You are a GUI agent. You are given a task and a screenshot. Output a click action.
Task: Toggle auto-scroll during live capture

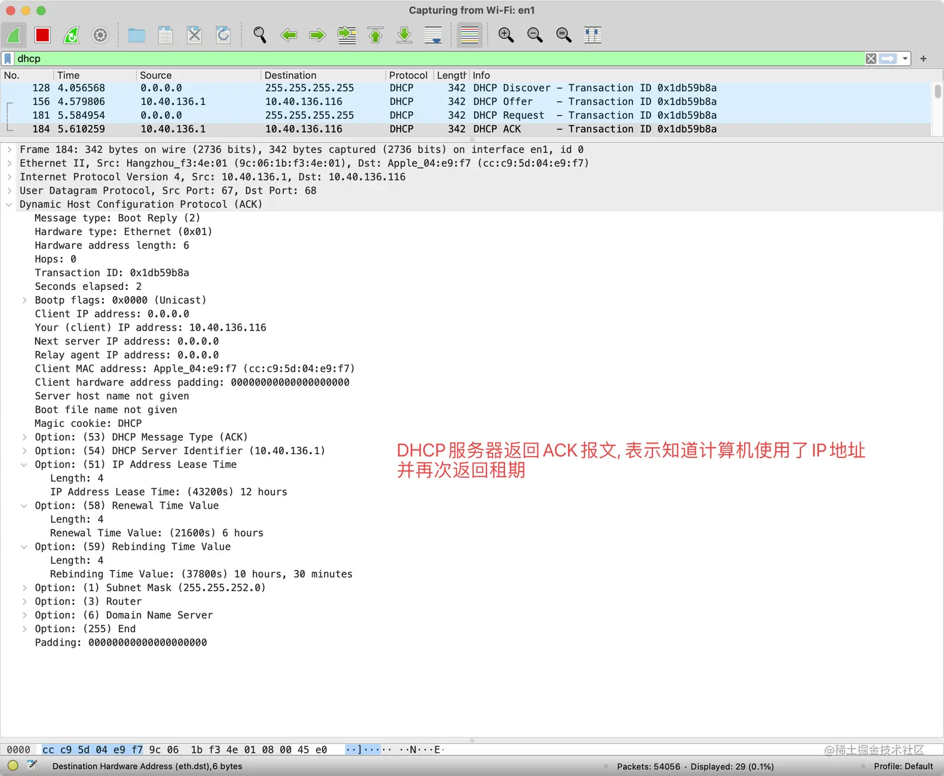coord(433,35)
